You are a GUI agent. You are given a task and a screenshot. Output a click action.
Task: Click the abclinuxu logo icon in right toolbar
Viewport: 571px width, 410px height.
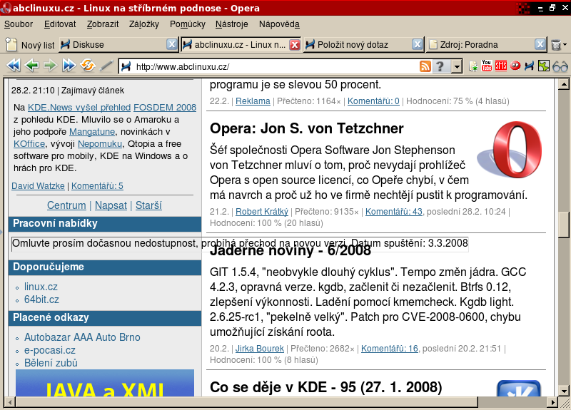pos(529,66)
